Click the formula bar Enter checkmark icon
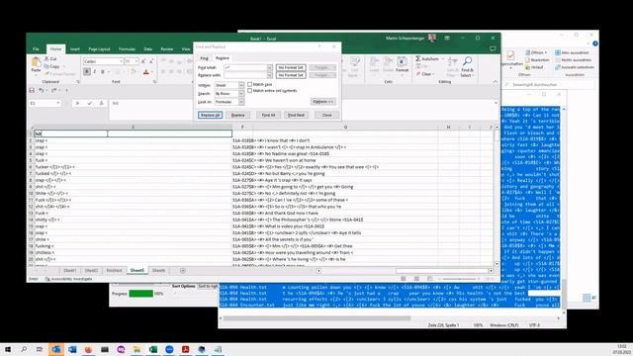Viewport: 633px width, 356px height. (90, 103)
